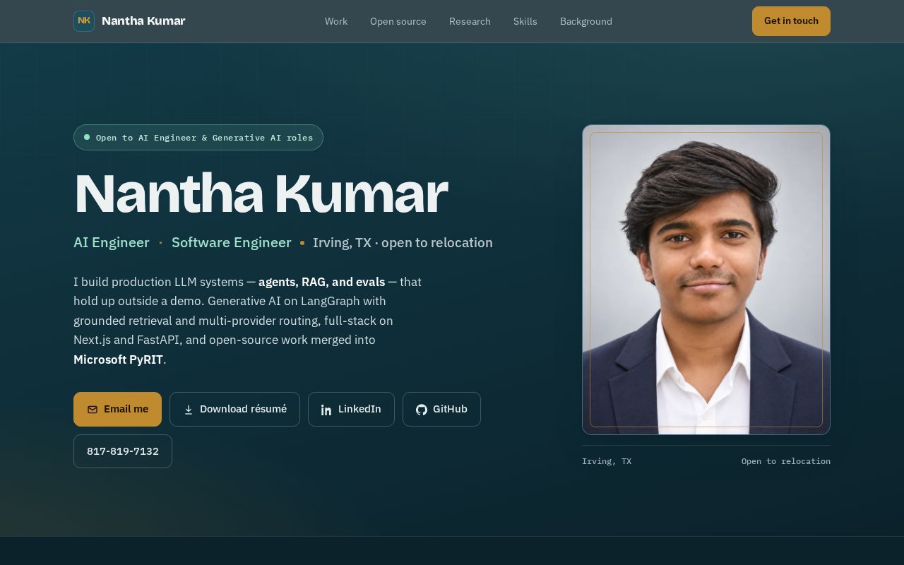Select the Download résumé button text
The image size is (904, 565).
pyautogui.click(x=243, y=409)
